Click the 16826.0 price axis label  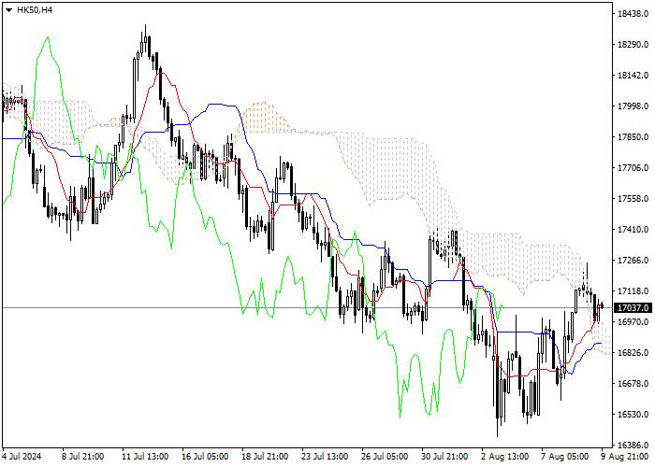(x=633, y=353)
